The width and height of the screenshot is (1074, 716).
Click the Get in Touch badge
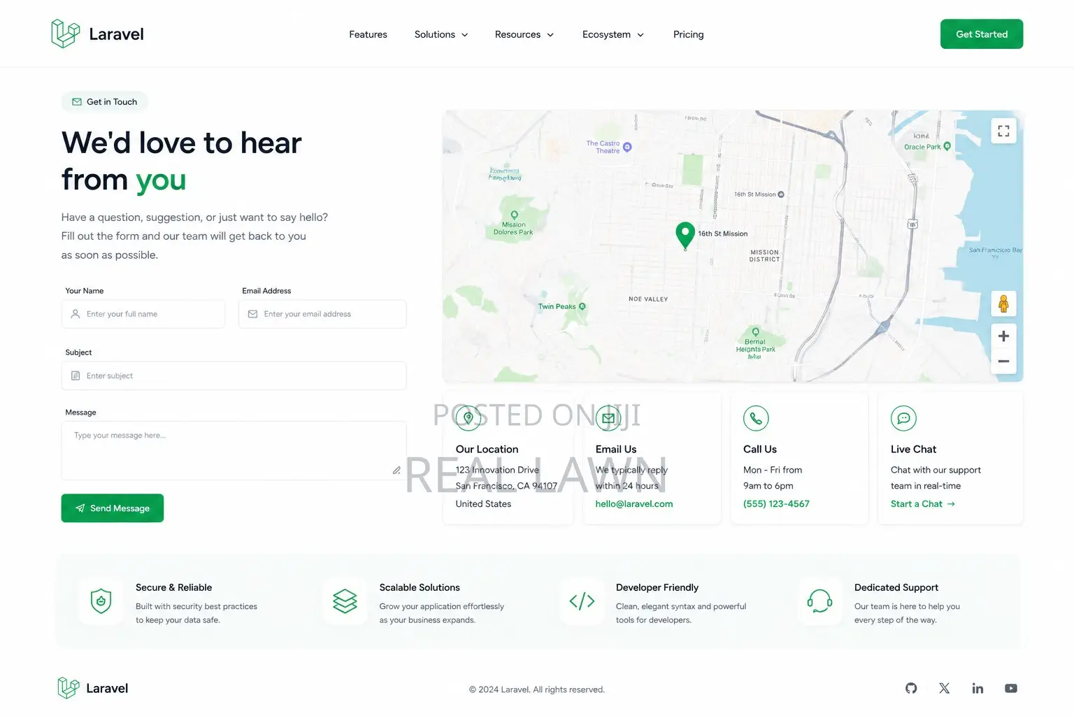(105, 101)
